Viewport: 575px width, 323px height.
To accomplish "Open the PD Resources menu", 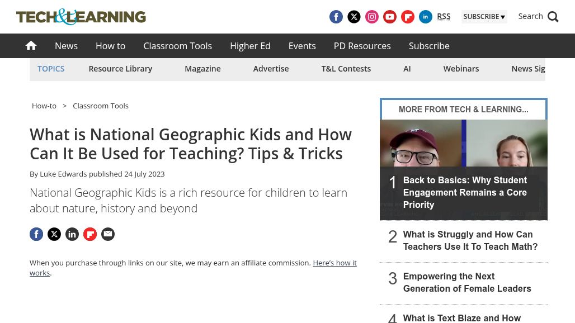I will click(362, 46).
